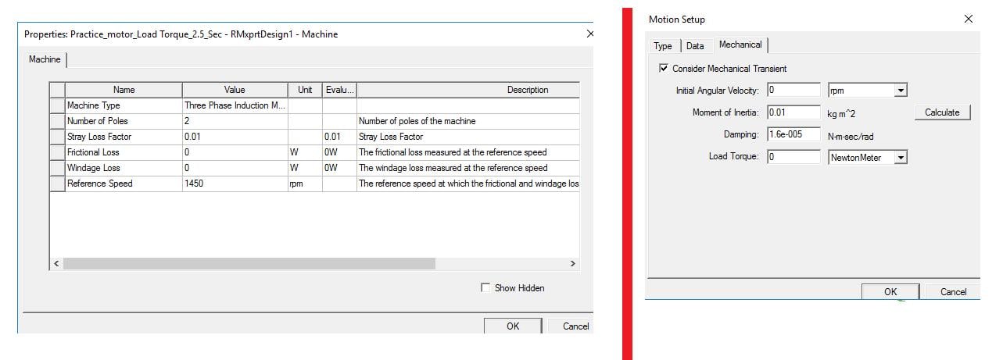Open the Machine tab in Properties dialog

tap(45, 59)
